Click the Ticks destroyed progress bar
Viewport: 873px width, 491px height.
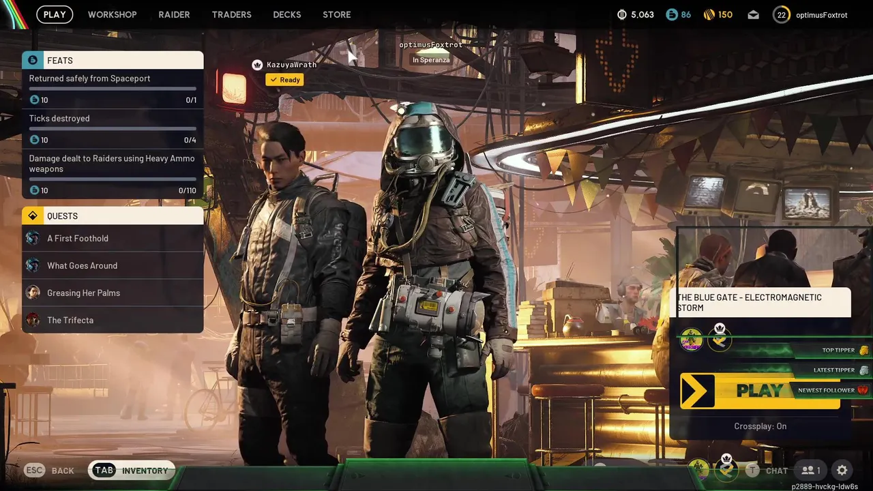(x=113, y=129)
